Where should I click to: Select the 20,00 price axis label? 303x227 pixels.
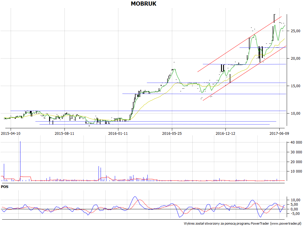click(x=296, y=58)
